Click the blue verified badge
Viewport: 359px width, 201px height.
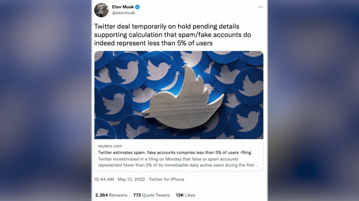click(x=137, y=7)
